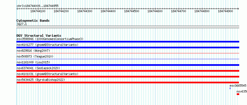The image size is (247, 105).
Task: Click the Cytogenetic Bands track title
Action: [33, 21]
